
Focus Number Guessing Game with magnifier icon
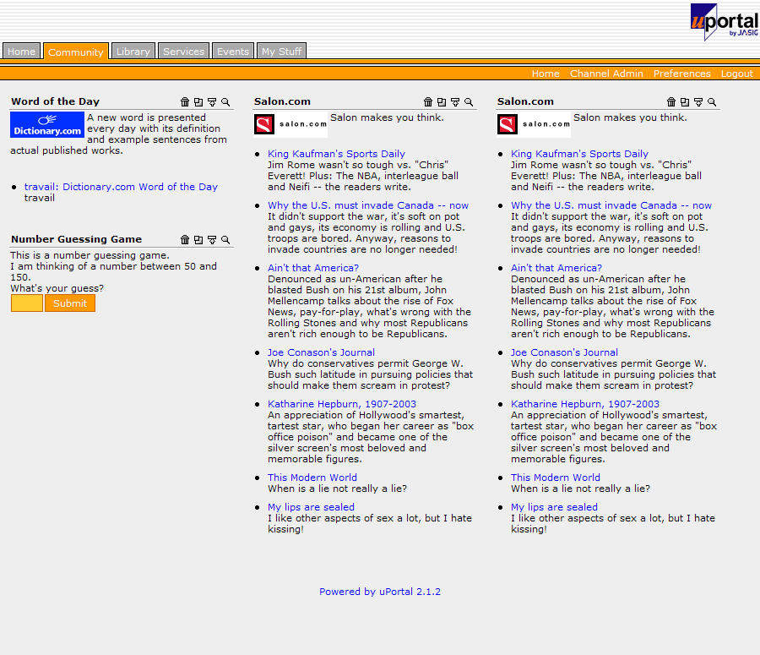point(225,240)
